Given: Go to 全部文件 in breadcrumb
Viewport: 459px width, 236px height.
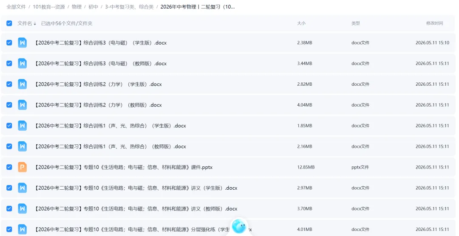Looking at the screenshot, I should coord(16,7).
